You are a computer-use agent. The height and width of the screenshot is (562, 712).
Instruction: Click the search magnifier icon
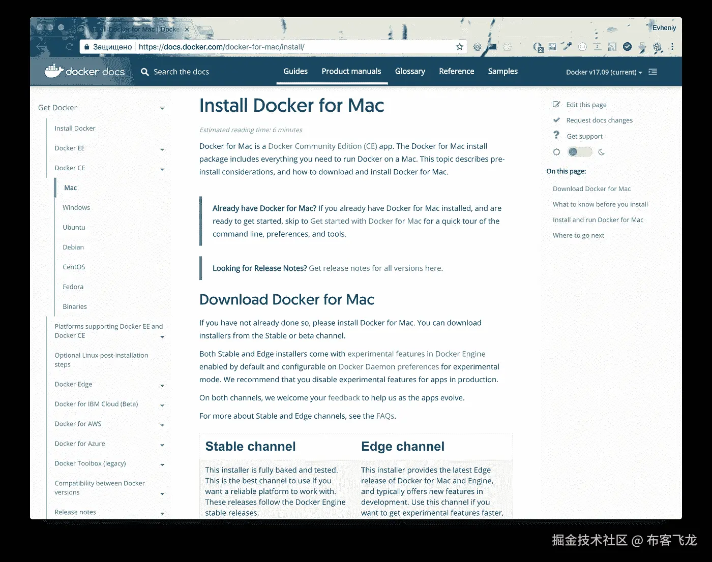coord(145,72)
